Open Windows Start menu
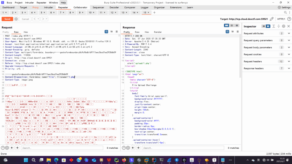This screenshot has height=164, width=292. (x=26, y=160)
